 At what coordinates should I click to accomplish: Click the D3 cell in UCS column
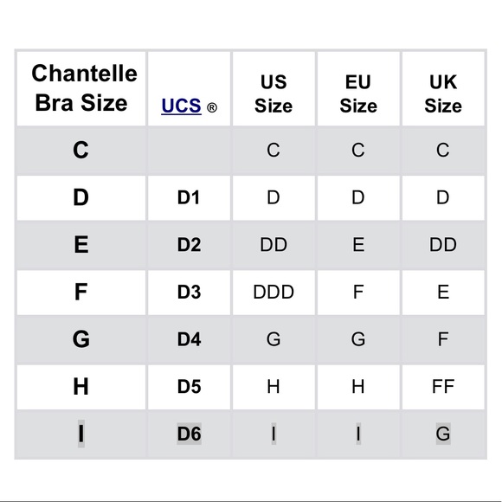[189, 293]
